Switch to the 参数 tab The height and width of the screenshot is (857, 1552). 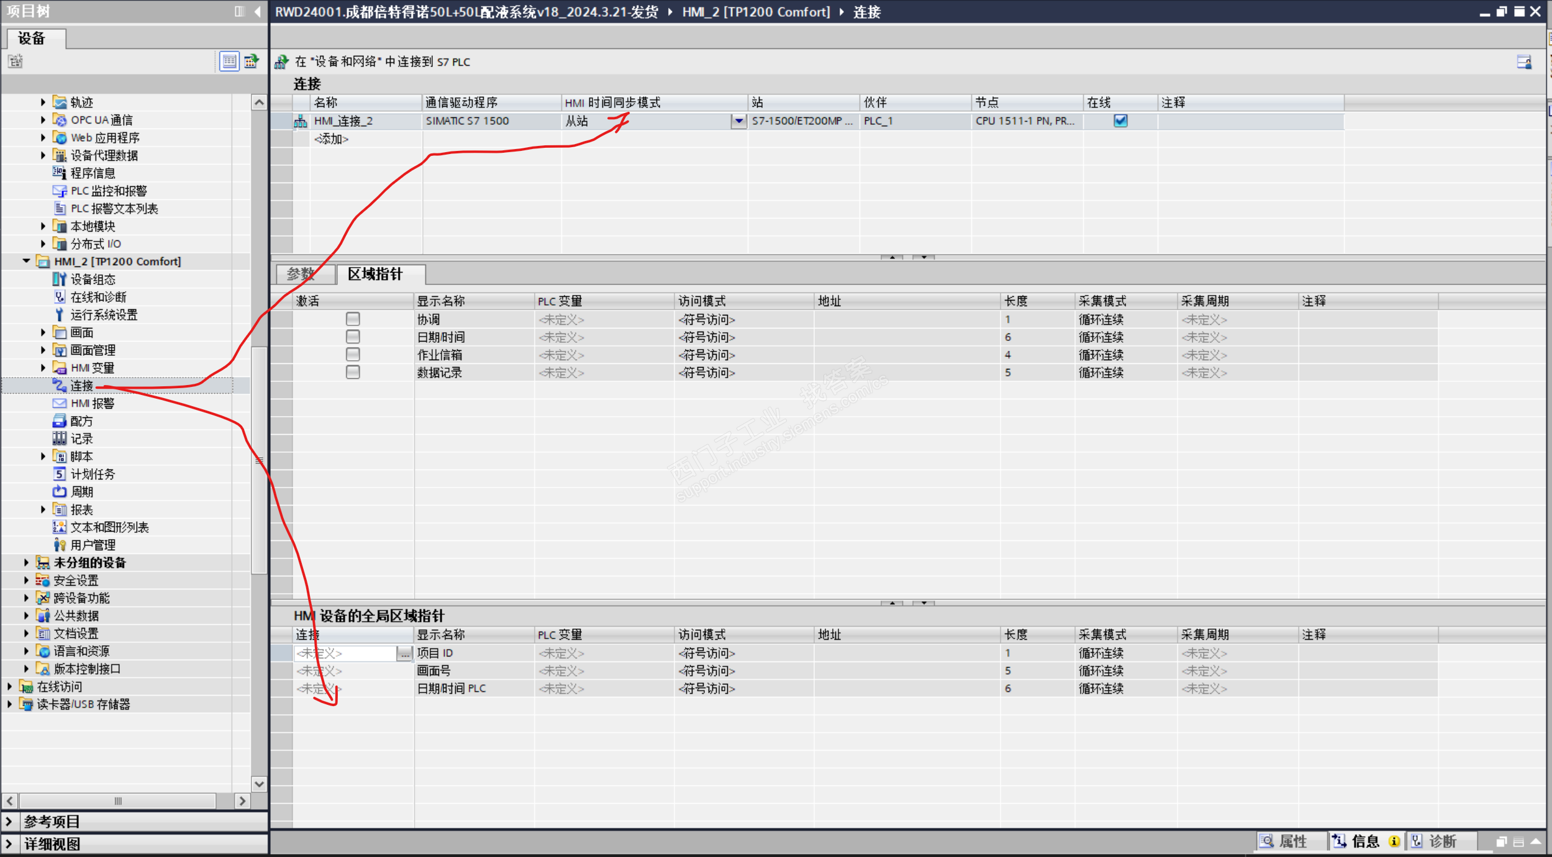pyautogui.click(x=302, y=274)
